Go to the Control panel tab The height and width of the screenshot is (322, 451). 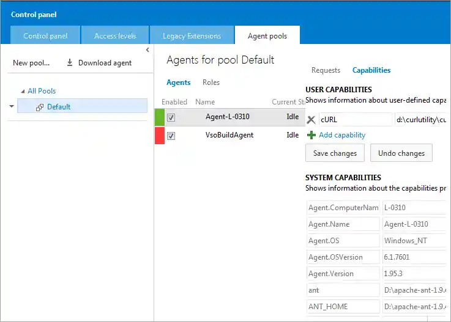click(x=45, y=36)
